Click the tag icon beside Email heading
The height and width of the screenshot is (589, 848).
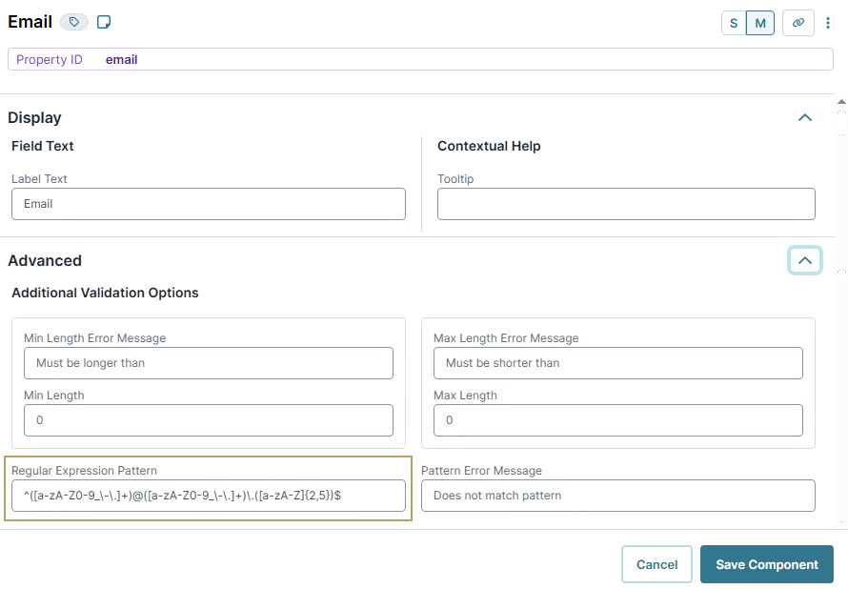73,21
